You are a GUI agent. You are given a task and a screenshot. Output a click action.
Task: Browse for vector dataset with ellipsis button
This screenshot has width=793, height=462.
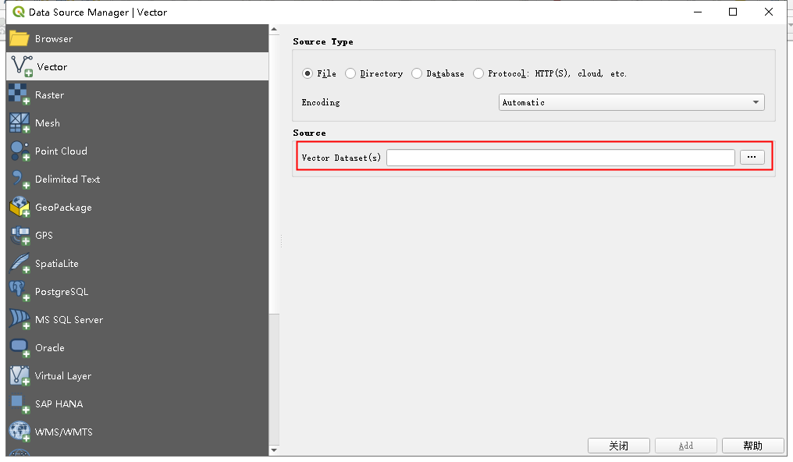752,157
